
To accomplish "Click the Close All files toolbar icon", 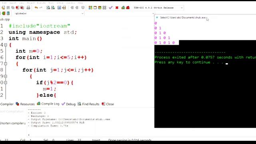I will 22,8.
